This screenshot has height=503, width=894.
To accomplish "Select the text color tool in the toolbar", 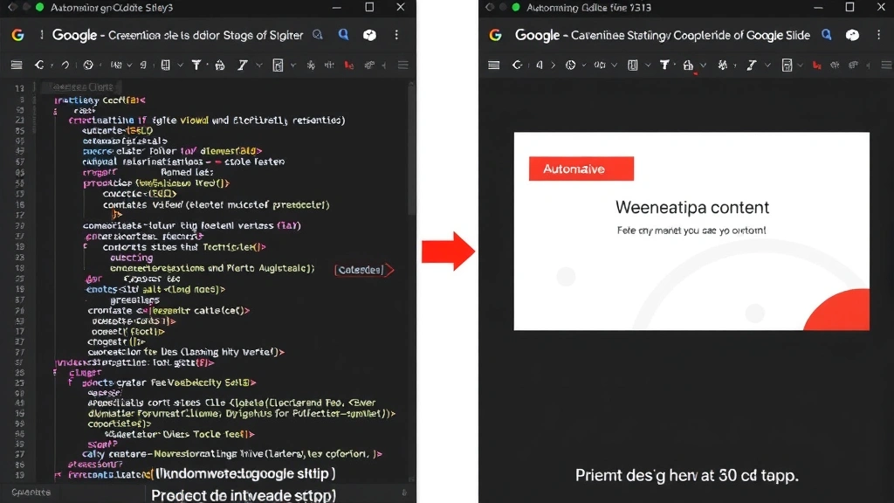I will (x=196, y=65).
